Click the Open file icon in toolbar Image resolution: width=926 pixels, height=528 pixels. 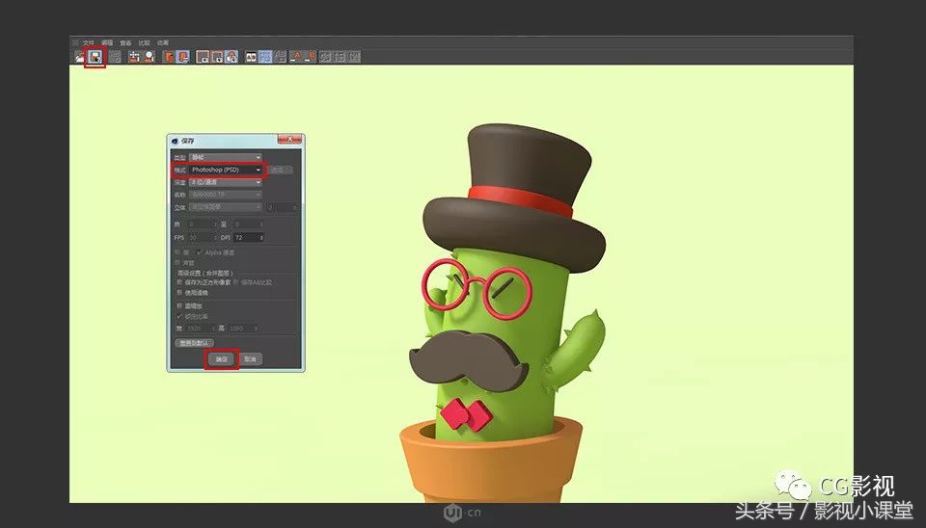click(81, 57)
